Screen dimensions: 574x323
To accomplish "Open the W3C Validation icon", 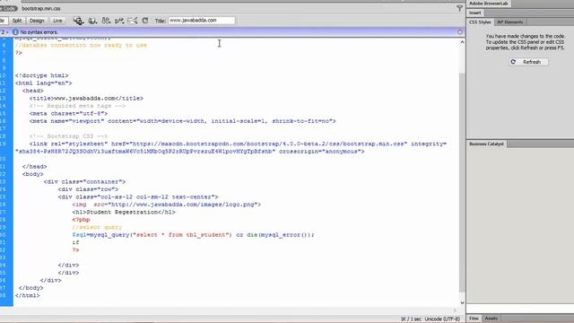I will coord(119,21).
